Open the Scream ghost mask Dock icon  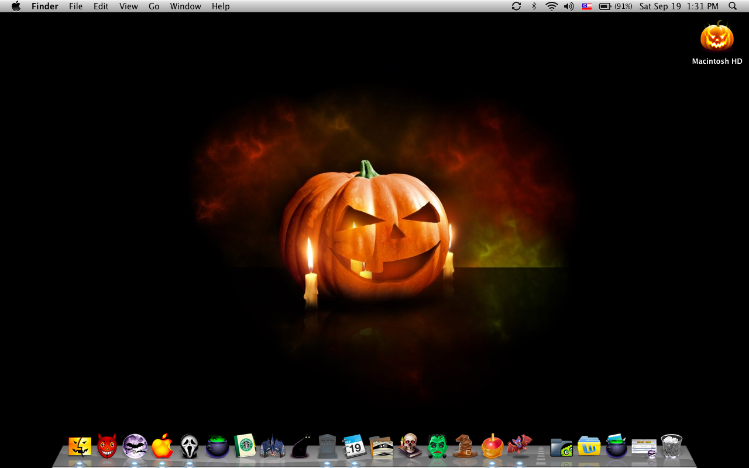coord(189,446)
